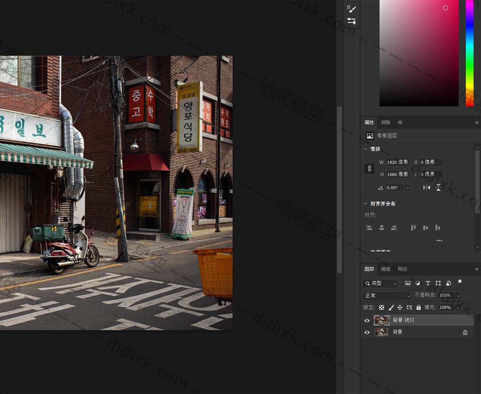Image resolution: width=481 pixels, height=394 pixels.
Task: Click the opacity value 100% field
Action: click(x=446, y=295)
